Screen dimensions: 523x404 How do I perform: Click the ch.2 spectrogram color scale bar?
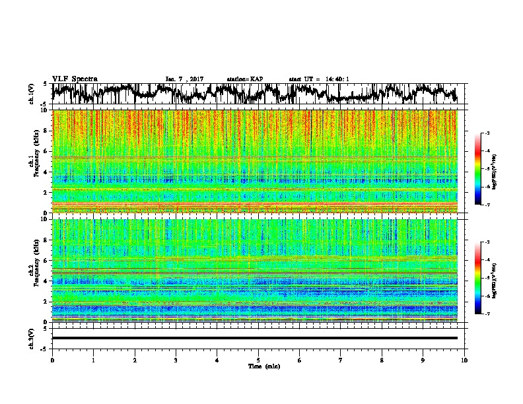[x=477, y=278]
